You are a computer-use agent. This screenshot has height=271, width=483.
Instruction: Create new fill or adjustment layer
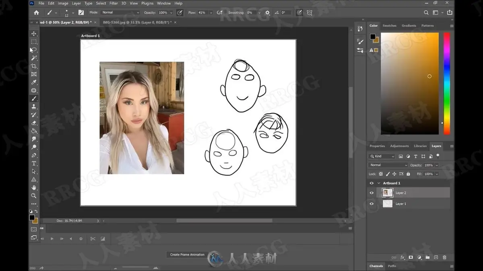pos(419,257)
